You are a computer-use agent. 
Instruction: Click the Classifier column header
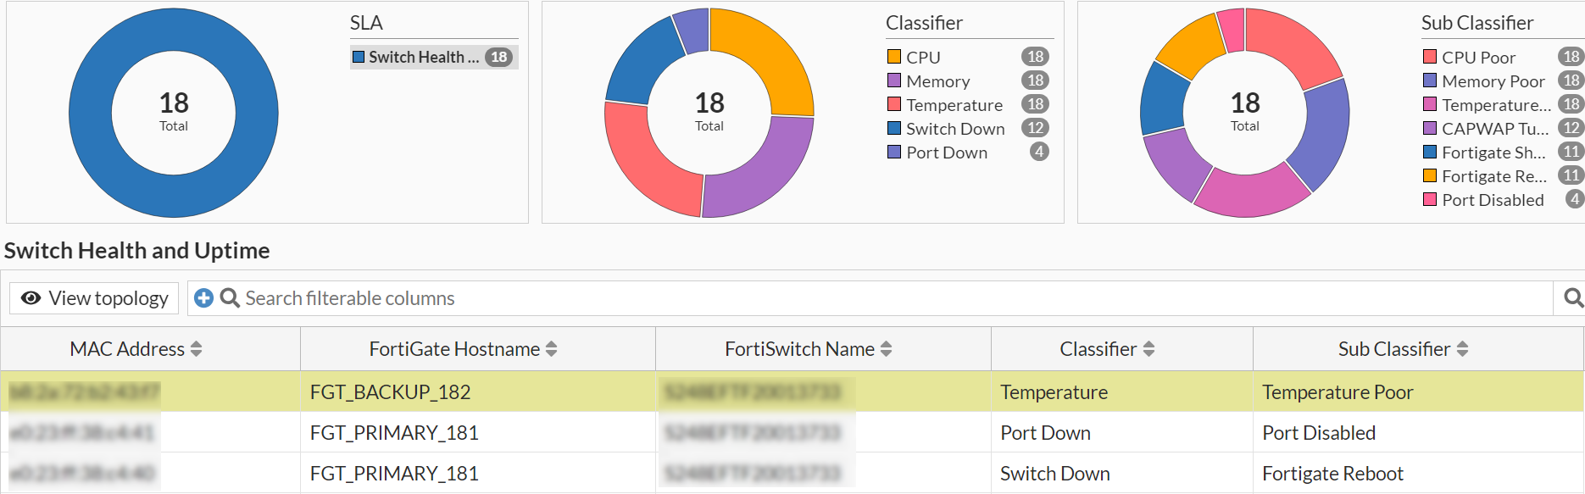coord(1098,348)
